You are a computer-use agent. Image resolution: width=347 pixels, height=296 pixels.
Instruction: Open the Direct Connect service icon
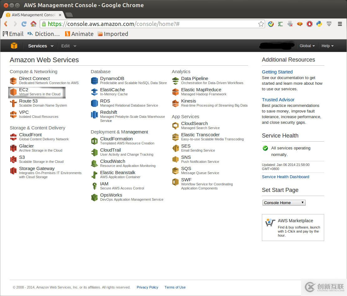(x=13, y=81)
